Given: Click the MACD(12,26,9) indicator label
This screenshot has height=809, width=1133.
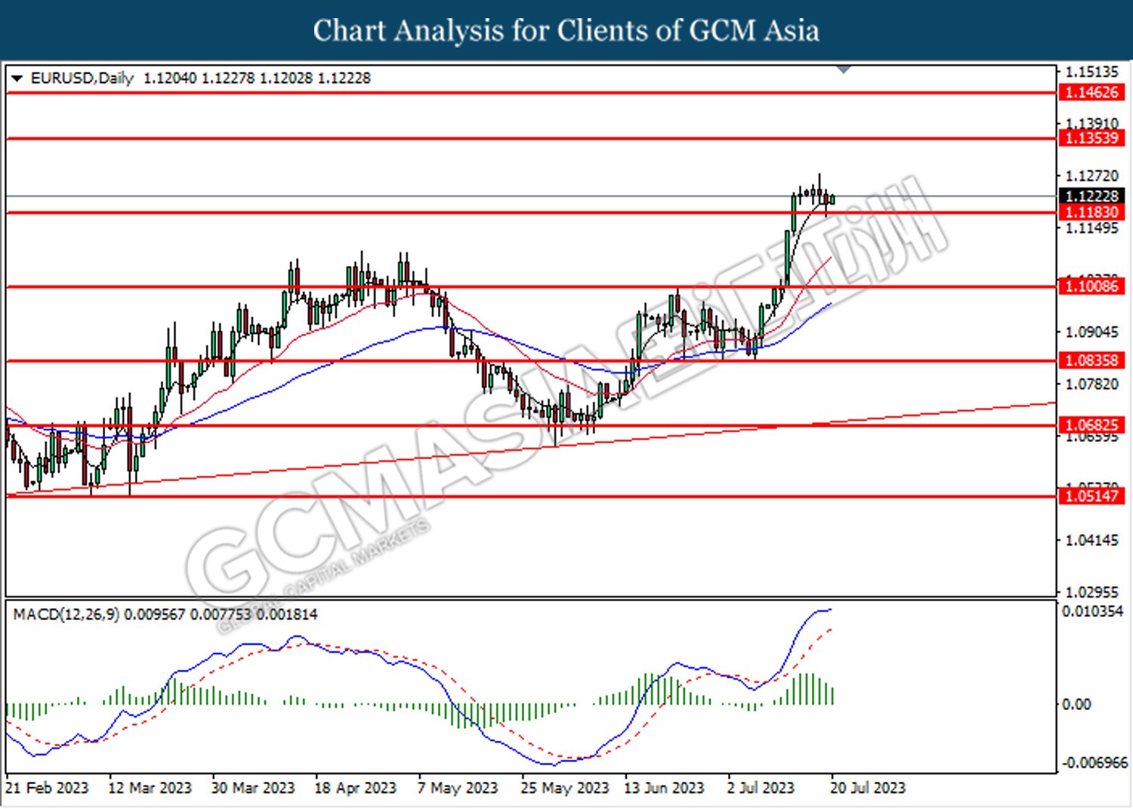Looking at the screenshot, I should click(x=66, y=614).
